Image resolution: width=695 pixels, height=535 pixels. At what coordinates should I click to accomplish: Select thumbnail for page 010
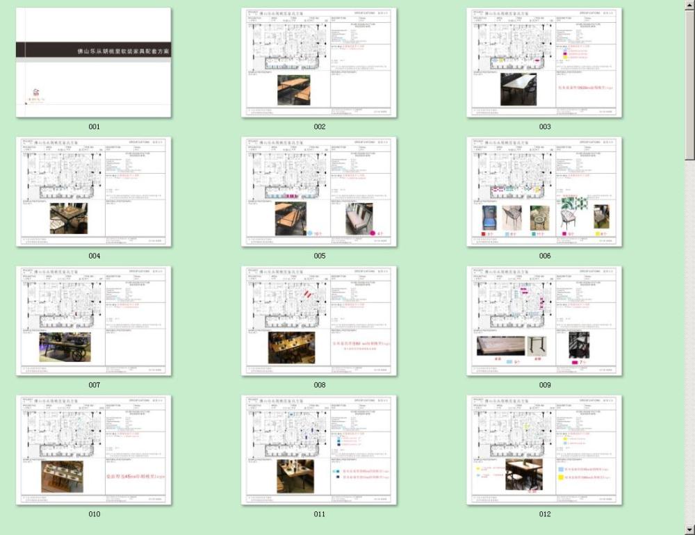point(94,450)
